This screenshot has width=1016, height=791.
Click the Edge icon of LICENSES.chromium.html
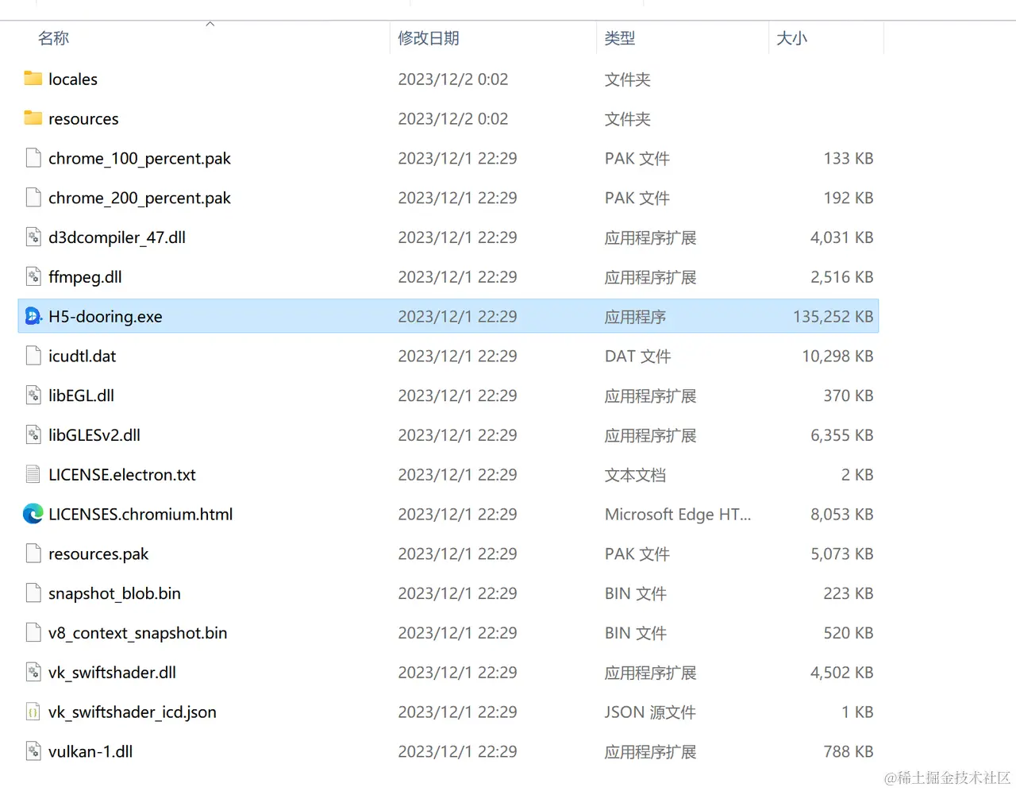[33, 514]
